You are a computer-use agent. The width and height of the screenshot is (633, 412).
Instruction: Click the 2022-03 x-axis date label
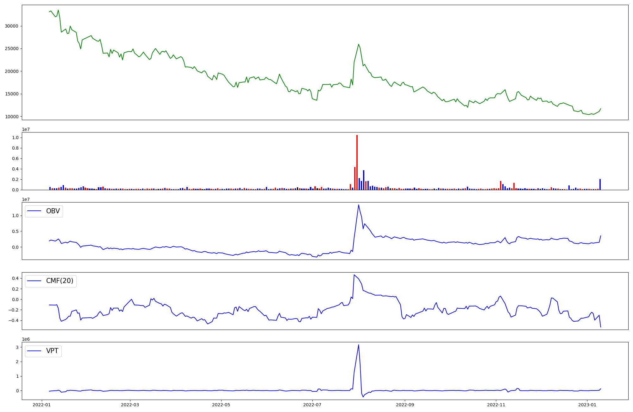tap(130, 405)
